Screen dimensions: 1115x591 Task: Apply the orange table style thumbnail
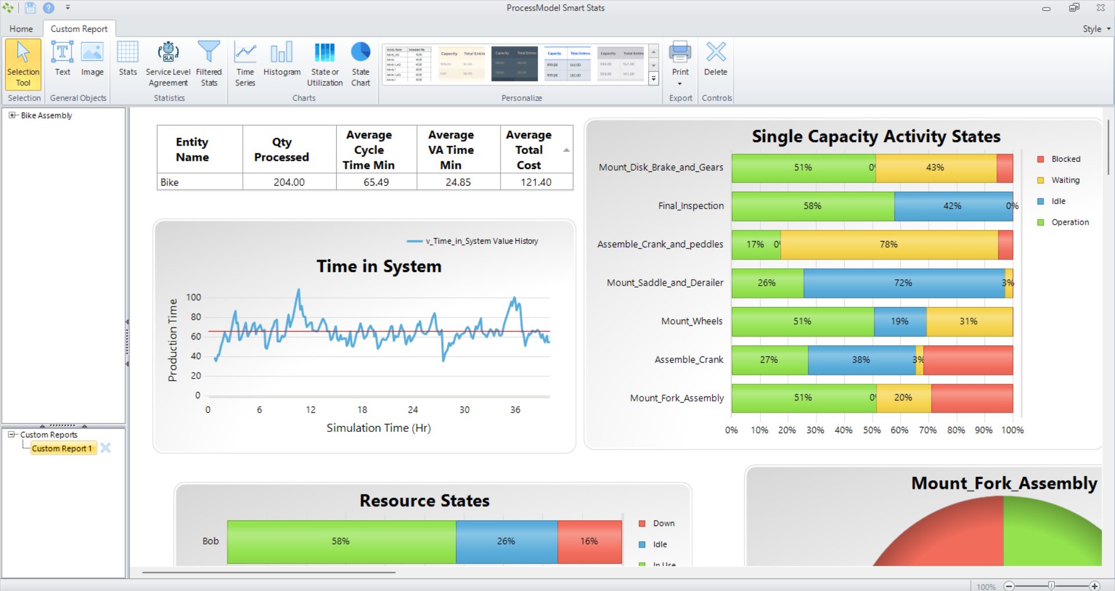coord(462,64)
